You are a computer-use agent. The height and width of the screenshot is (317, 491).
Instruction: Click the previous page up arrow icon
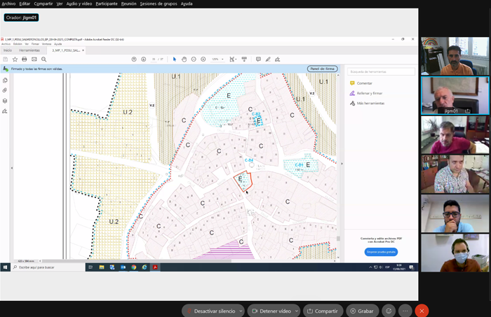point(134,59)
